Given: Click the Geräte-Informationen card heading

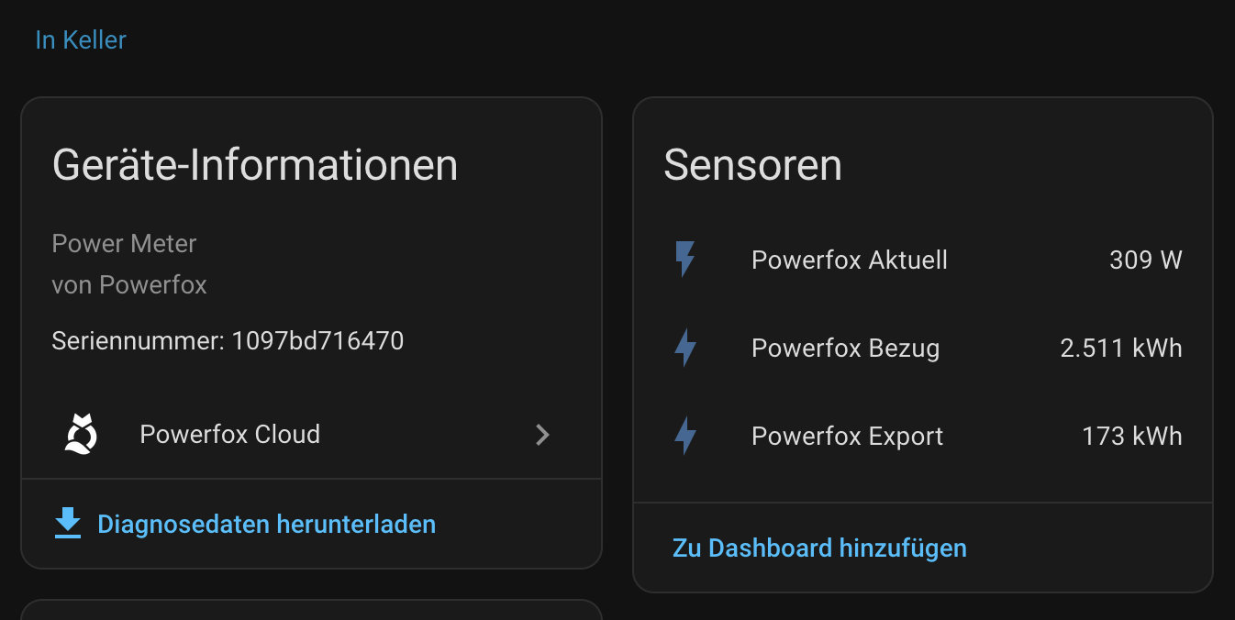Looking at the screenshot, I should click(x=255, y=165).
